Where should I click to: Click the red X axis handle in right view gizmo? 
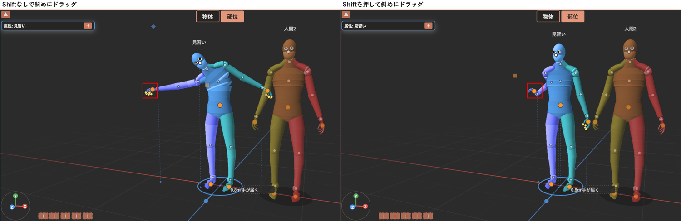pos(365,207)
